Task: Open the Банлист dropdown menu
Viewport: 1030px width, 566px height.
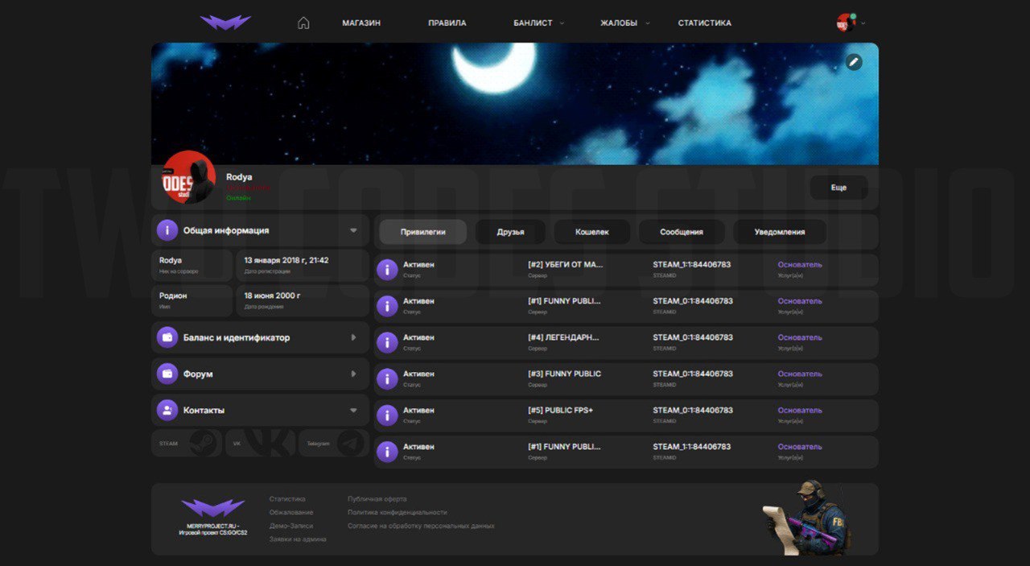Action: [x=538, y=23]
